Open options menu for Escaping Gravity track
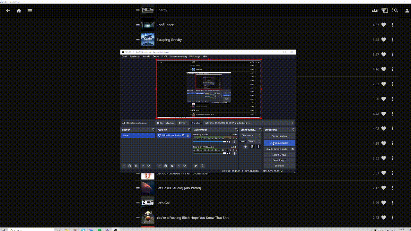Image resolution: width=411 pixels, height=231 pixels. [392, 40]
